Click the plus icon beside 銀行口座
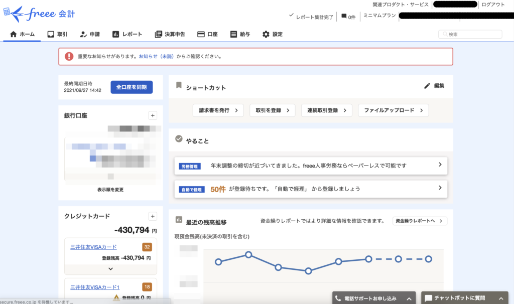 click(x=153, y=115)
